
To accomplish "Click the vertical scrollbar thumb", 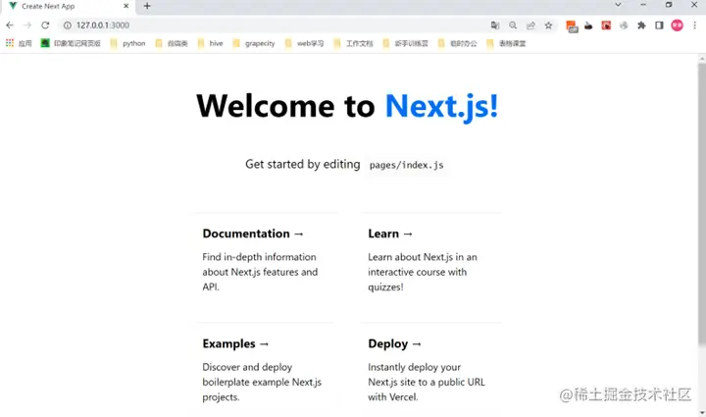I will tap(702, 205).
